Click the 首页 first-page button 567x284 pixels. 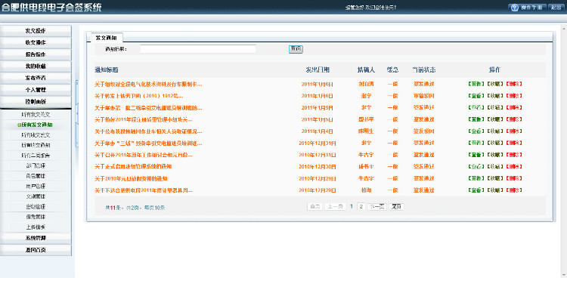[x=314, y=207]
